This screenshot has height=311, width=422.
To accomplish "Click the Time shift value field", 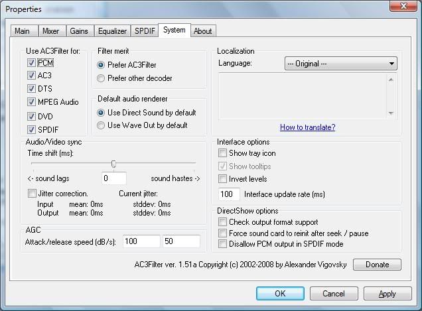I will 114,178.
